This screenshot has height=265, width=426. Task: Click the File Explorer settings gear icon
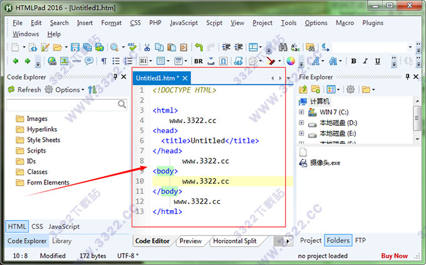tap(350, 89)
